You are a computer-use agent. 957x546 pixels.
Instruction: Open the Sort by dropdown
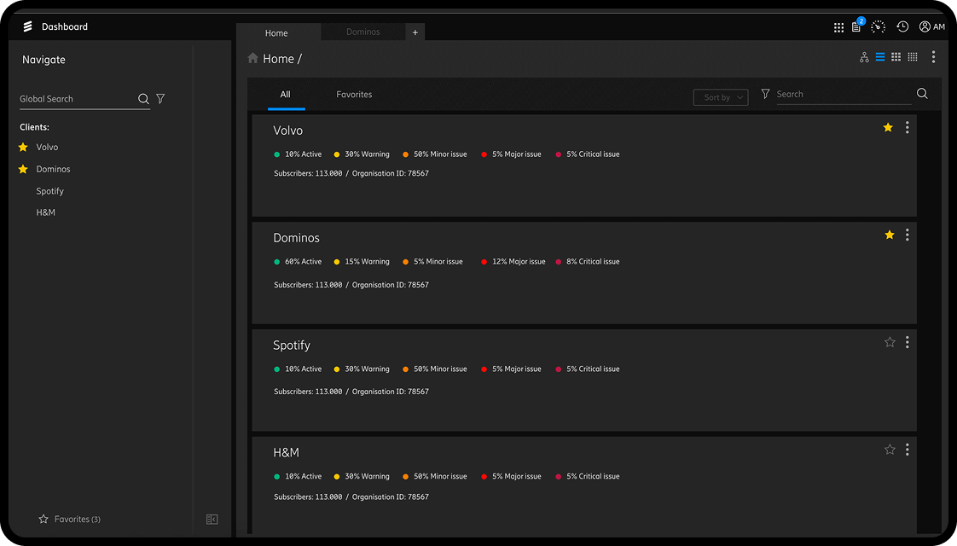click(x=720, y=96)
